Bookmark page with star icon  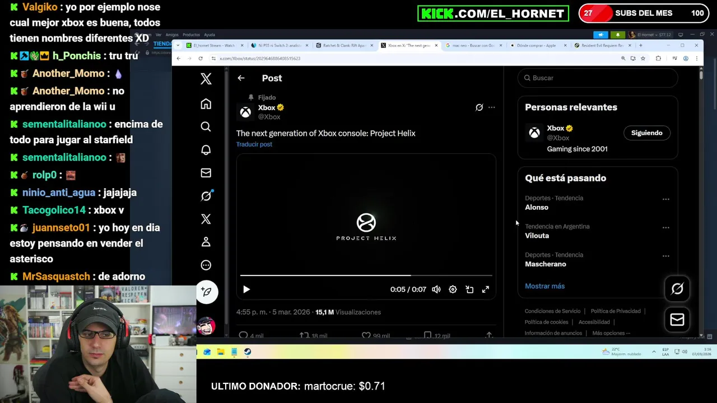tap(643, 58)
